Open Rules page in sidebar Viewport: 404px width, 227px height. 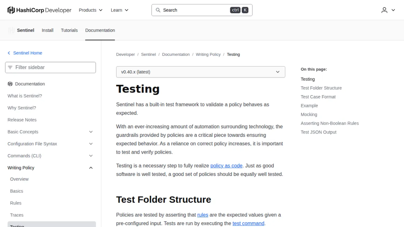click(x=16, y=203)
